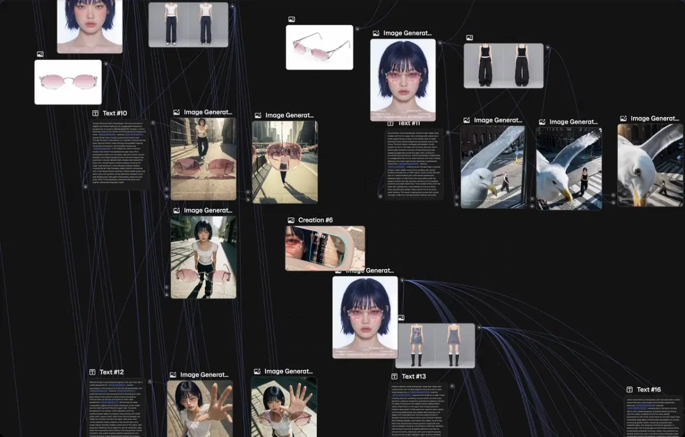
Task: Click output port of denim dress outfit node
Action: [479, 327]
